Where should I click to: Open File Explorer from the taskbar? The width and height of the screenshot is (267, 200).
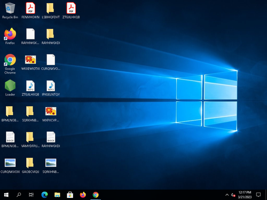[57, 195]
